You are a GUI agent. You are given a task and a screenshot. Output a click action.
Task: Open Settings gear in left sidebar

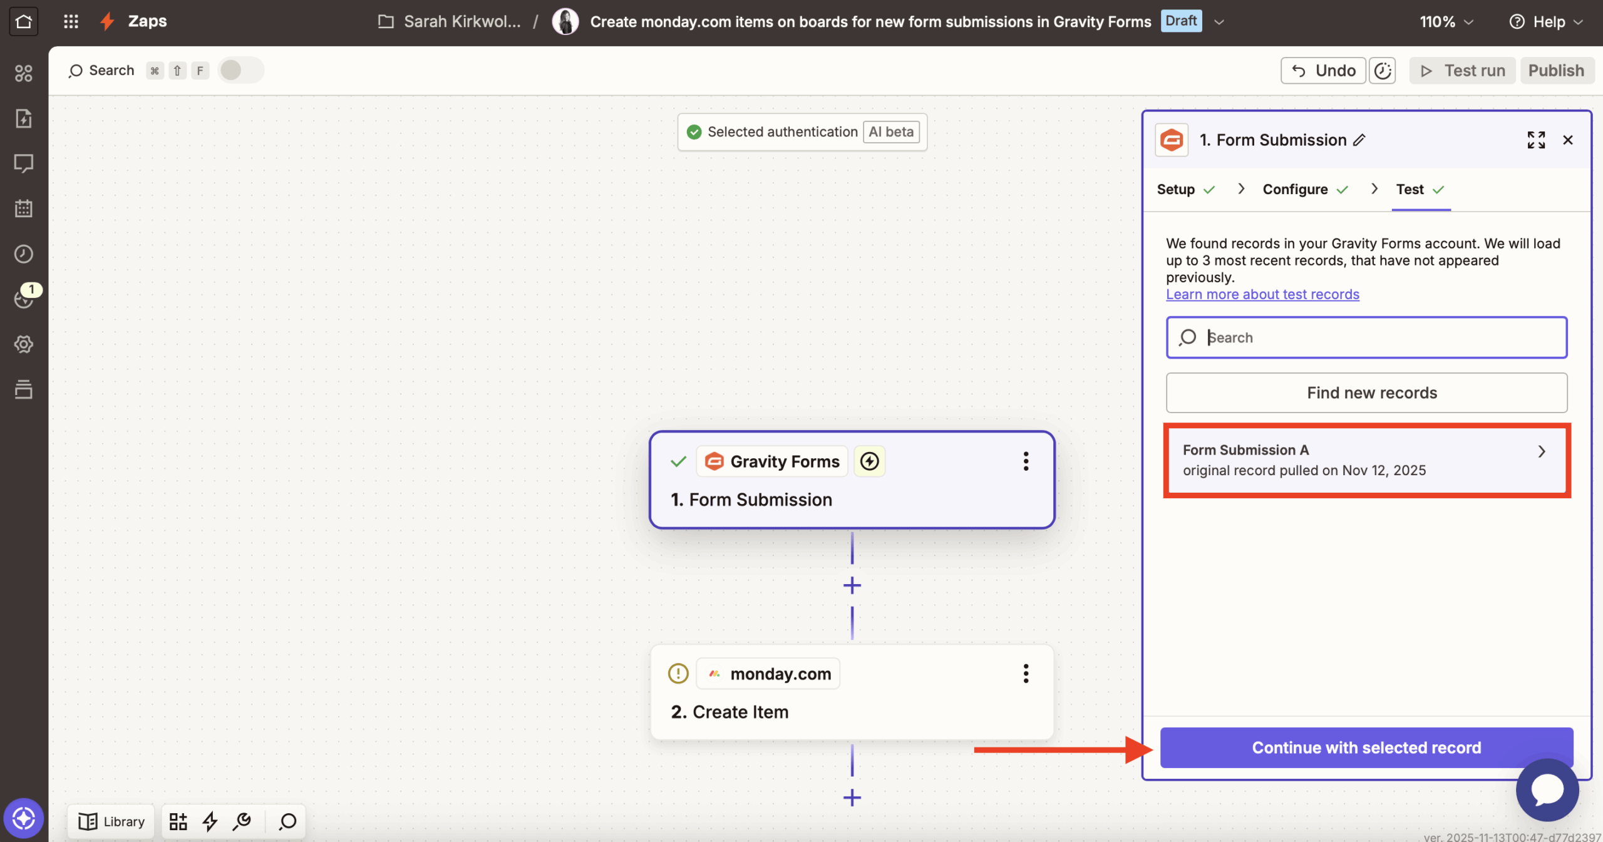click(24, 344)
